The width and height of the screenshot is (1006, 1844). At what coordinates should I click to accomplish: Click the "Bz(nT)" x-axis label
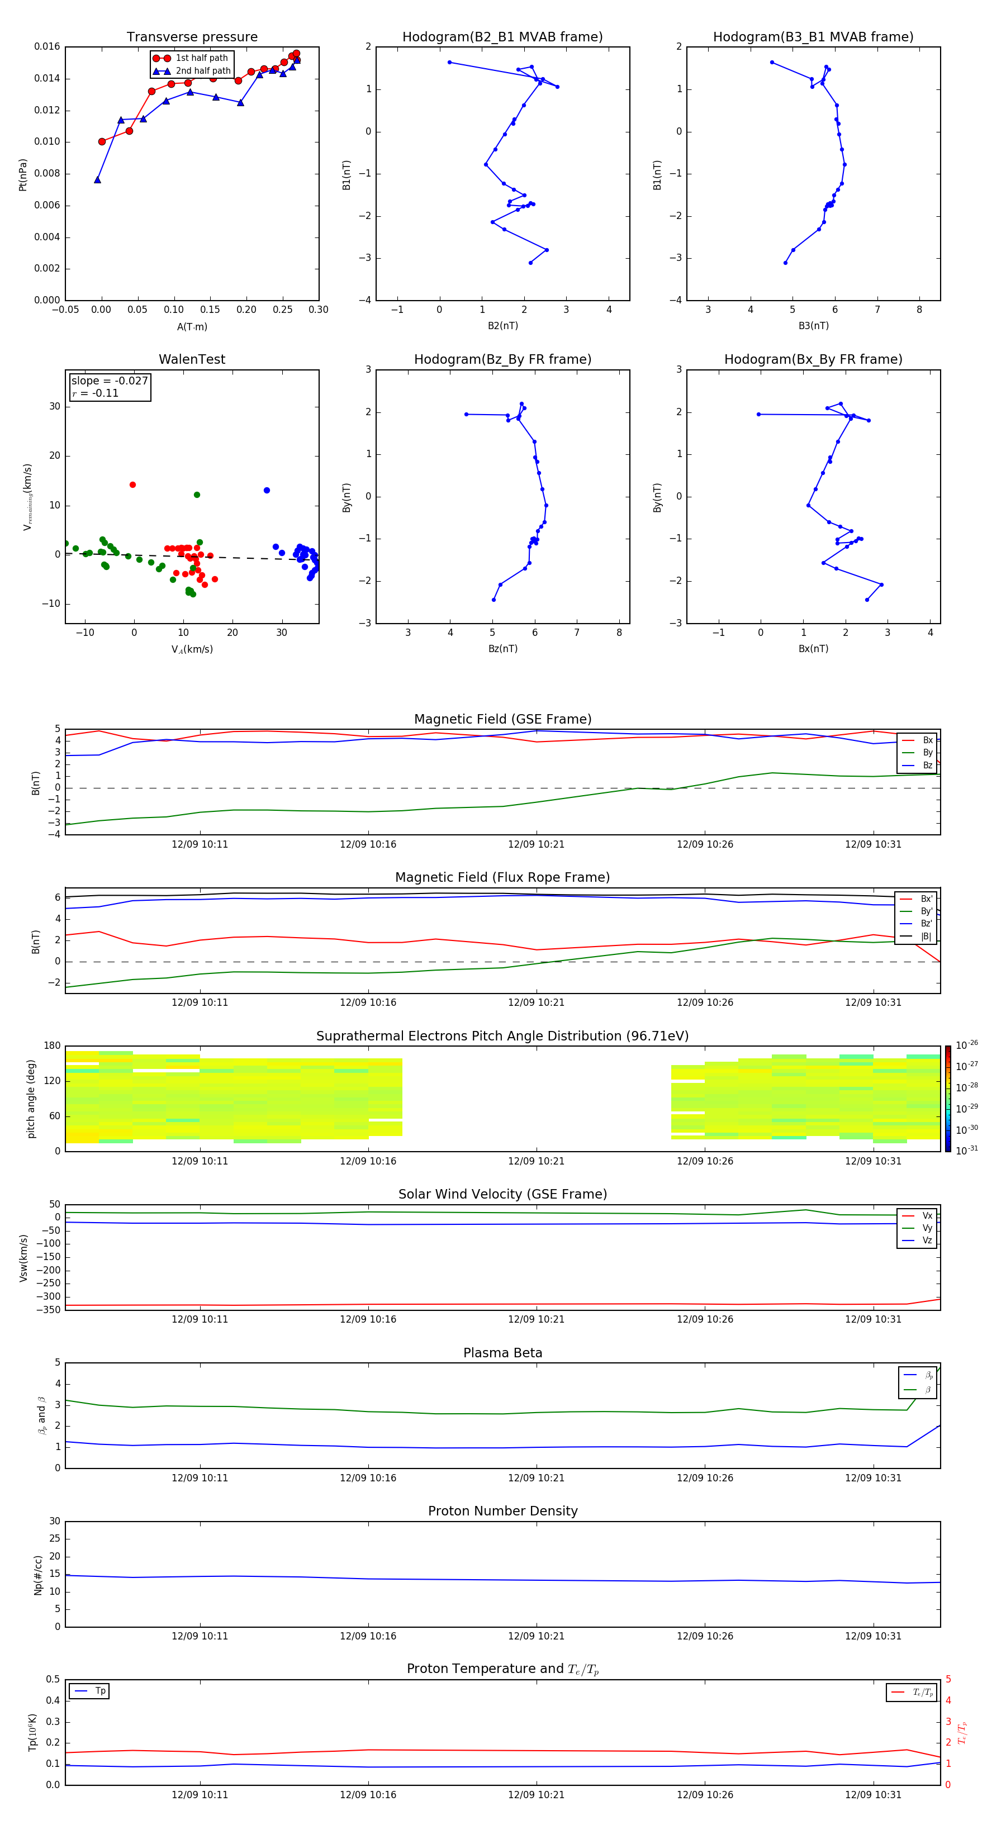pos(502,649)
